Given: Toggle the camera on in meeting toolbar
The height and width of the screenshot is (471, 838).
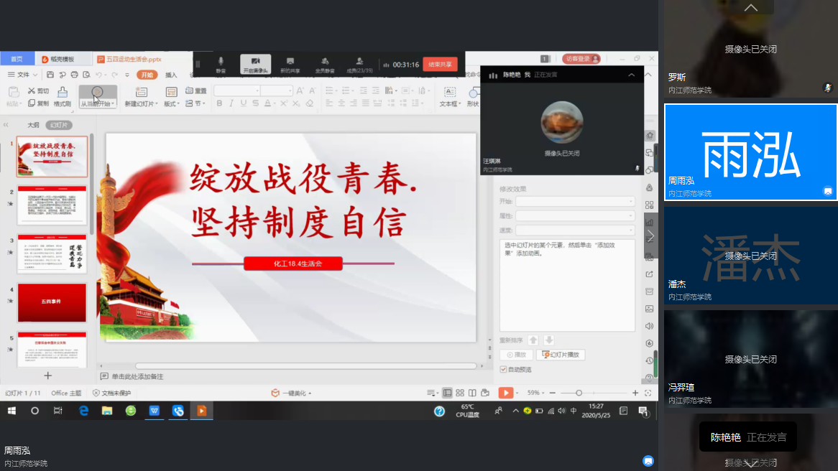Looking at the screenshot, I should (x=255, y=64).
